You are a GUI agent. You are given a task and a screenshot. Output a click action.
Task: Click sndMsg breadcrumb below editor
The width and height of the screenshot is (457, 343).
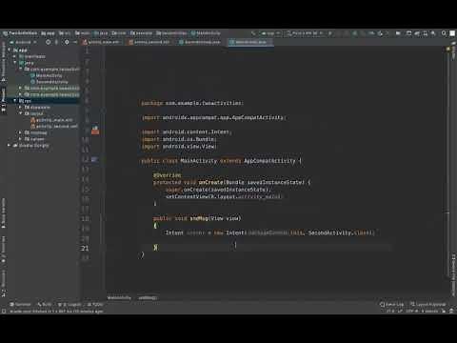[x=148, y=297]
